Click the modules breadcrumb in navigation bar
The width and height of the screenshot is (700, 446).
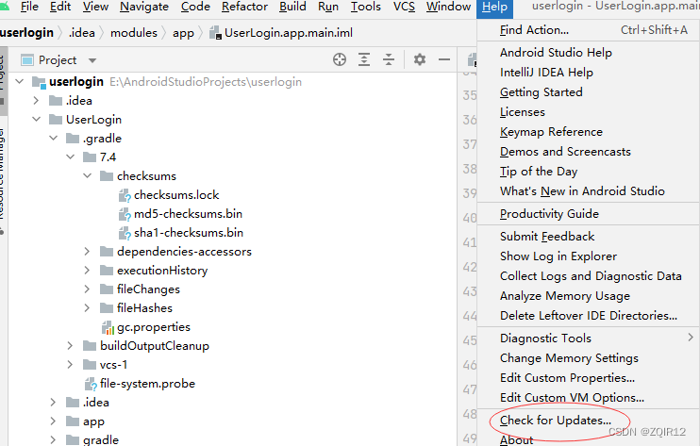(134, 33)
